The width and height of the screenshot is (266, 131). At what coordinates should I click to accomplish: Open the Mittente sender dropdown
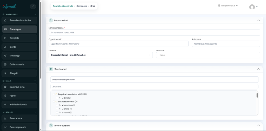pyautogui.click(x=101, y=55)
